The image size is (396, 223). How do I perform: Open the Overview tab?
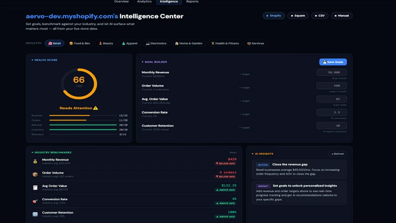pyautogui.click(x=121, y=1)
